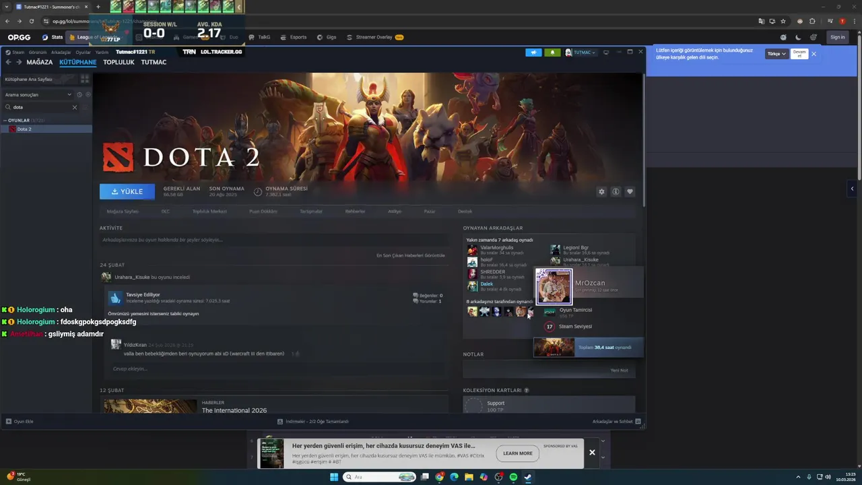Open Steam menu in menu bar
Image resolution: width=862 pixels, height=485 pixels.
[15, 52]
